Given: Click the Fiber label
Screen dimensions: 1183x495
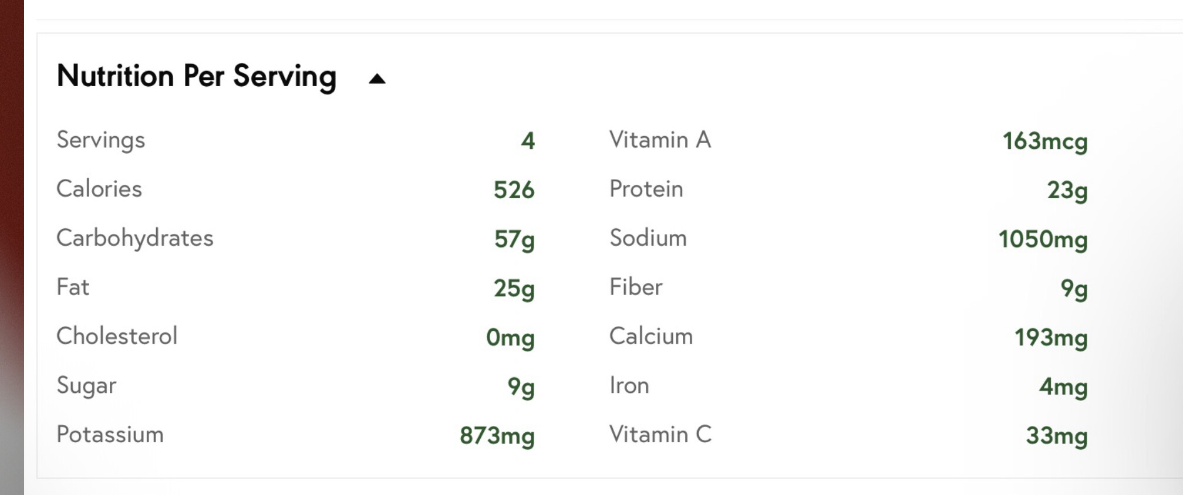Looking at the screenshot, I should pyautogui.click(x=635, y=287).
